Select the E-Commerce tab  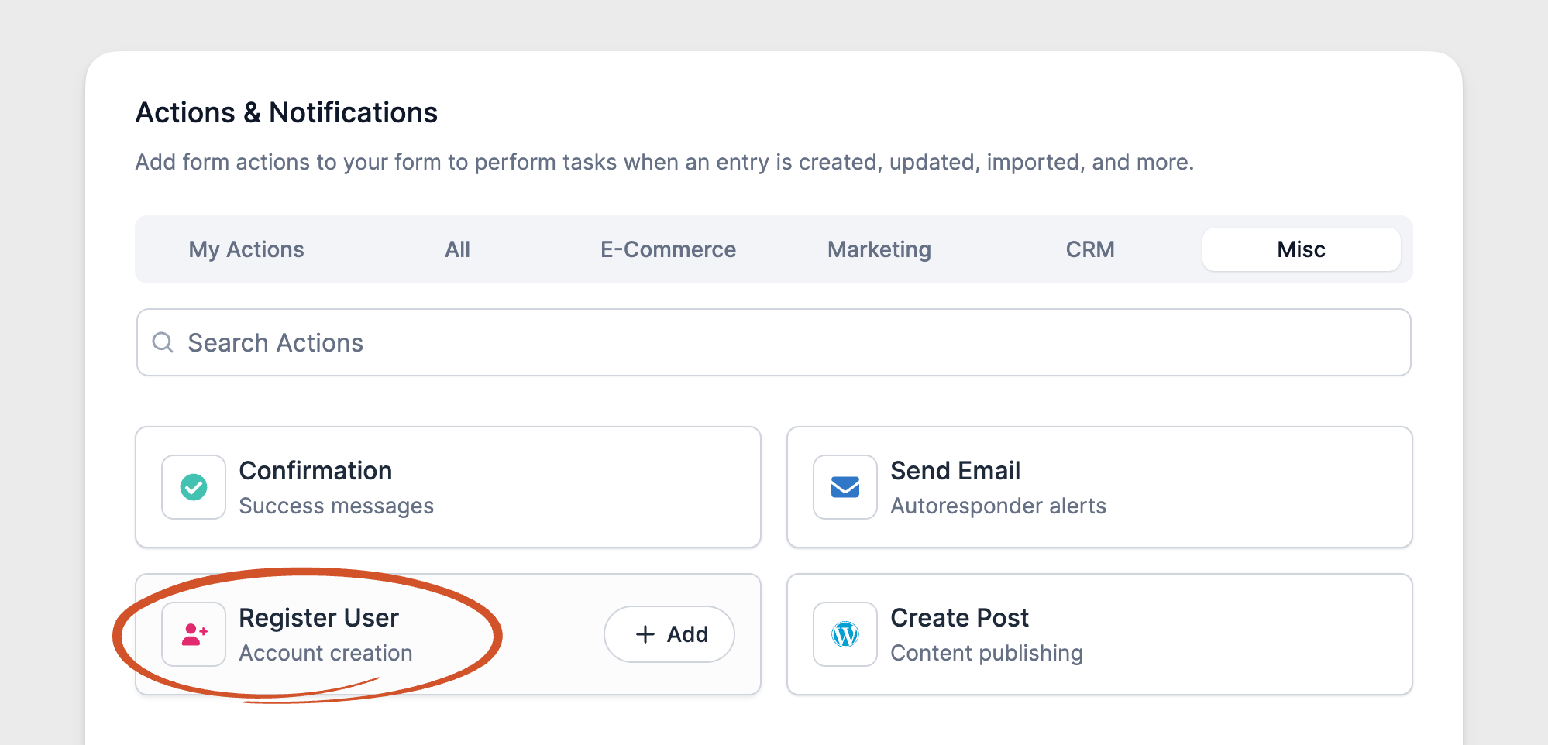tap(668, 249)
